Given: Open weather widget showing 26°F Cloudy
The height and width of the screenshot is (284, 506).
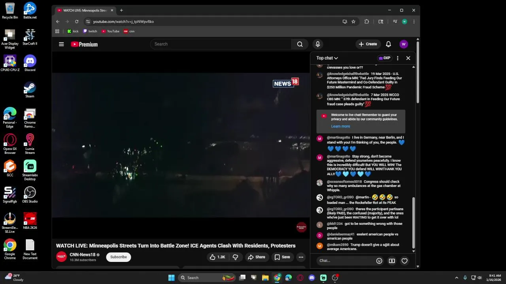Looking at the screenshot, I should [x=14, y=278].
